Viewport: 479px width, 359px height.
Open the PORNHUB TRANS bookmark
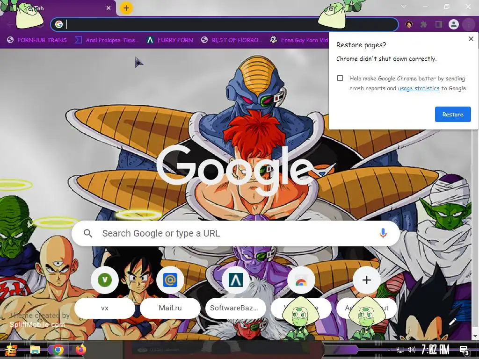click(x=37, y=40)
